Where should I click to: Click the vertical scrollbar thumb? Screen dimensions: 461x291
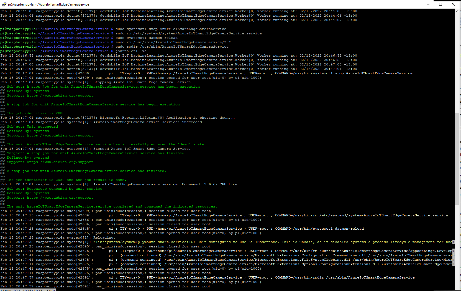[x=457, y=159]
